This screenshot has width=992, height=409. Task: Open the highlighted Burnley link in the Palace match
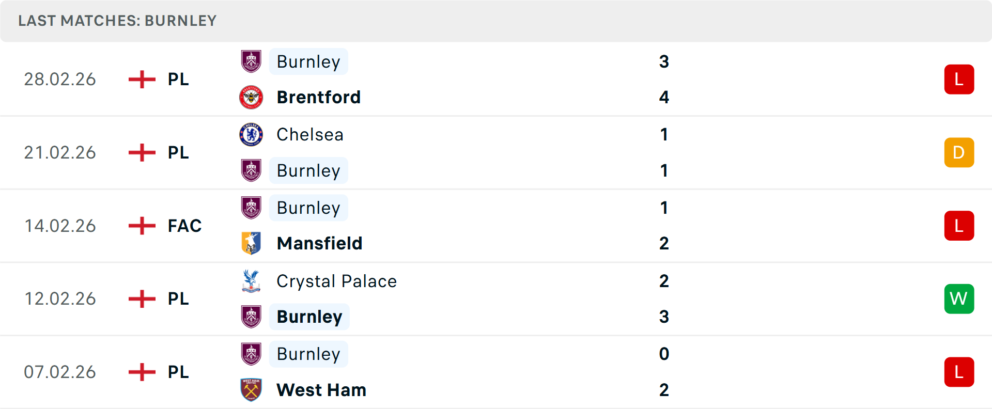click(309, 317)
